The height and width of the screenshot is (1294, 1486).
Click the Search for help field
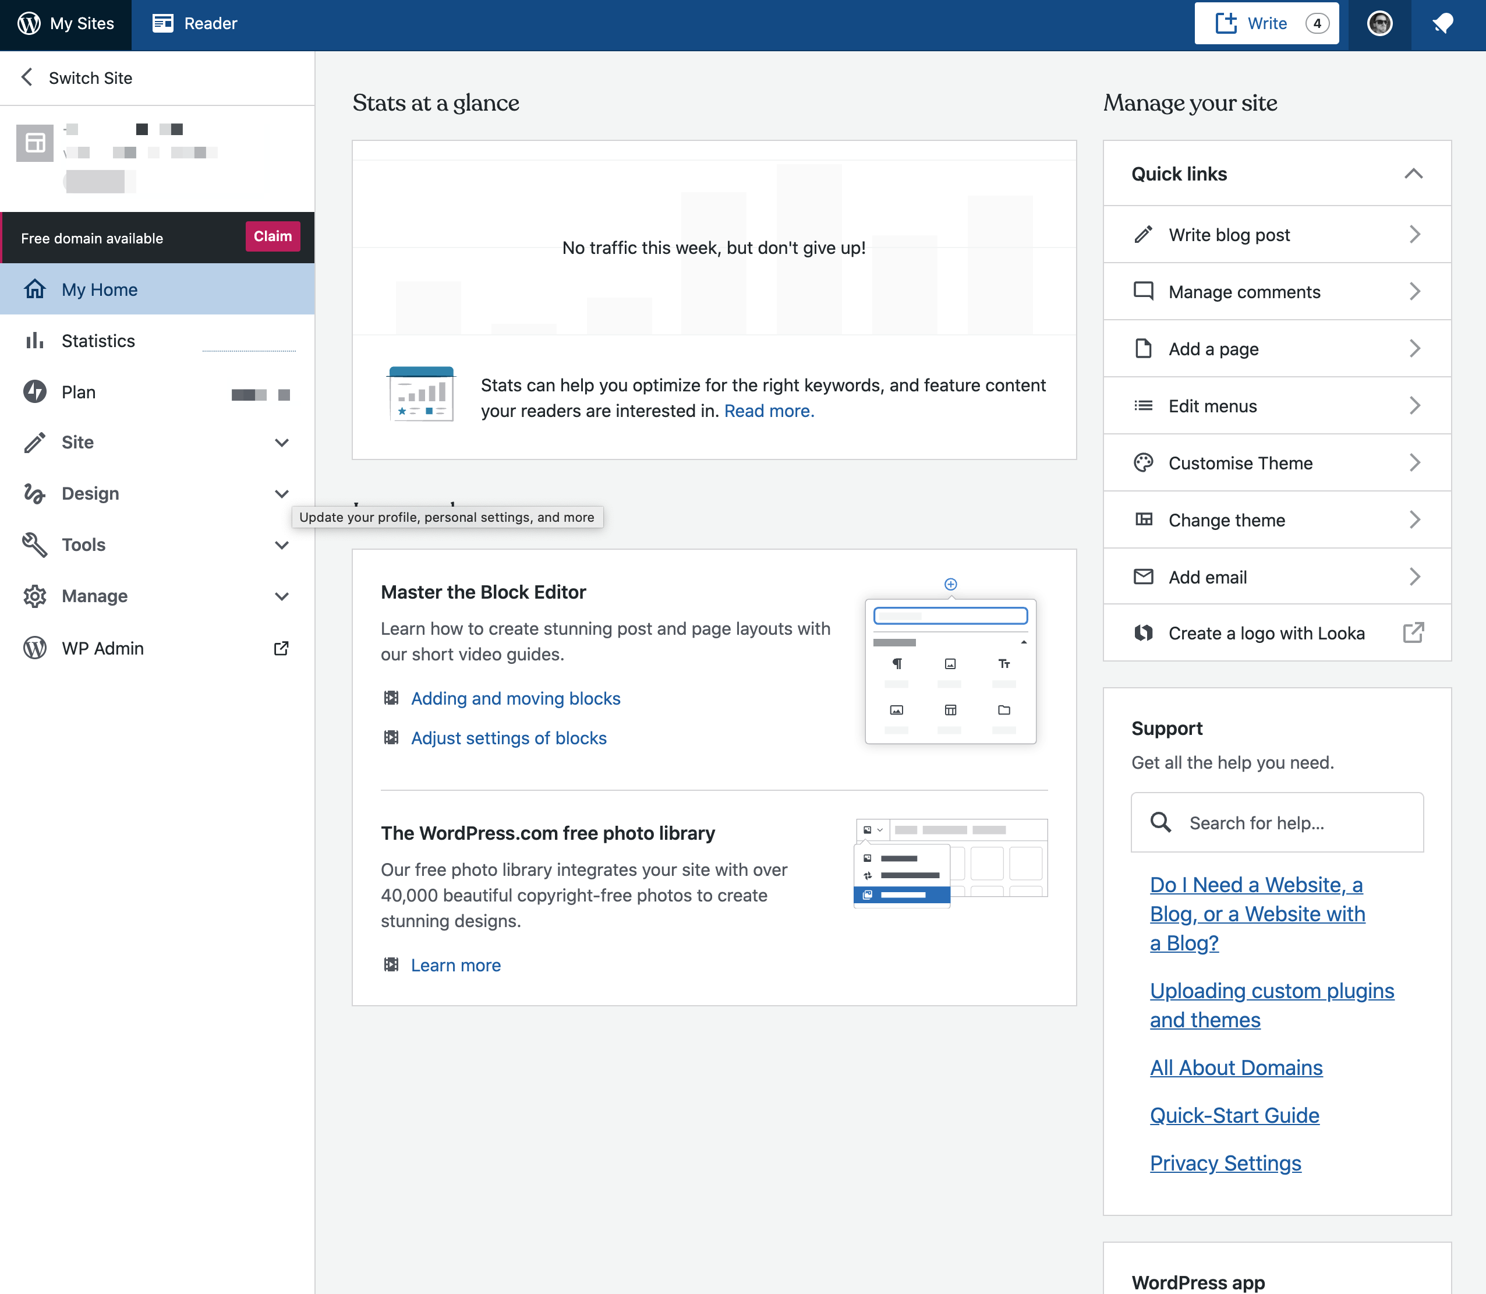[x=1276, y=822]
